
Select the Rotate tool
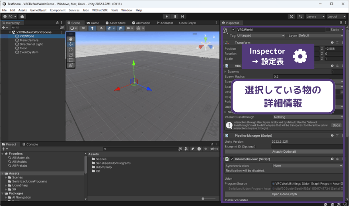pyautogui.click(x=71, y=49)
